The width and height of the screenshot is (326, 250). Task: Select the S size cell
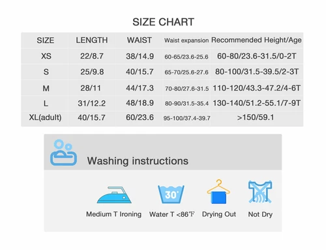tap(46, 72)
